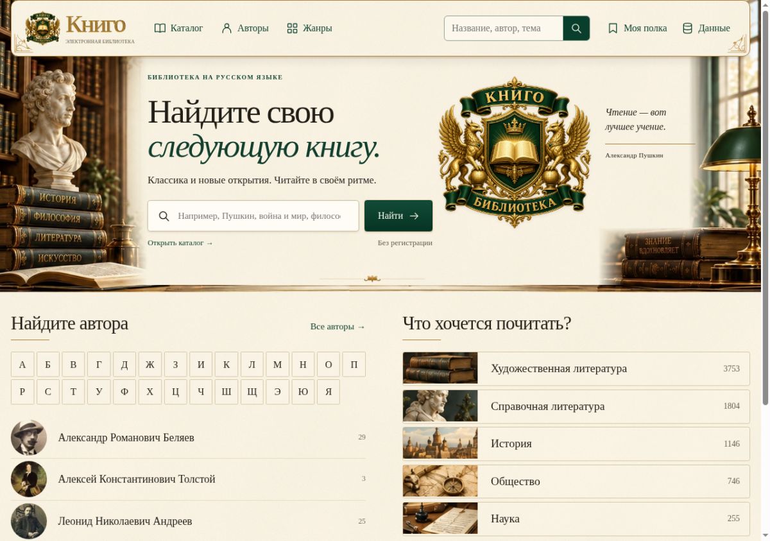
Task: Click the database icon beside Данные
Action: (x=687, y=28)
